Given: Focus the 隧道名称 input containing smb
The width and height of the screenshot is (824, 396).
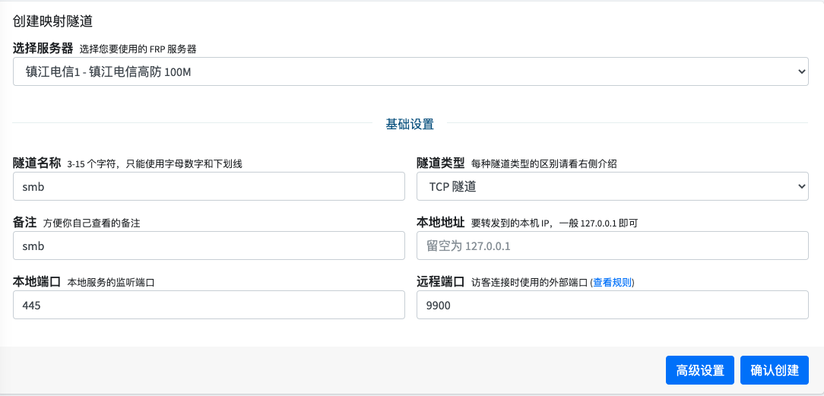Looking at the screenshot, I should (209, 186).
